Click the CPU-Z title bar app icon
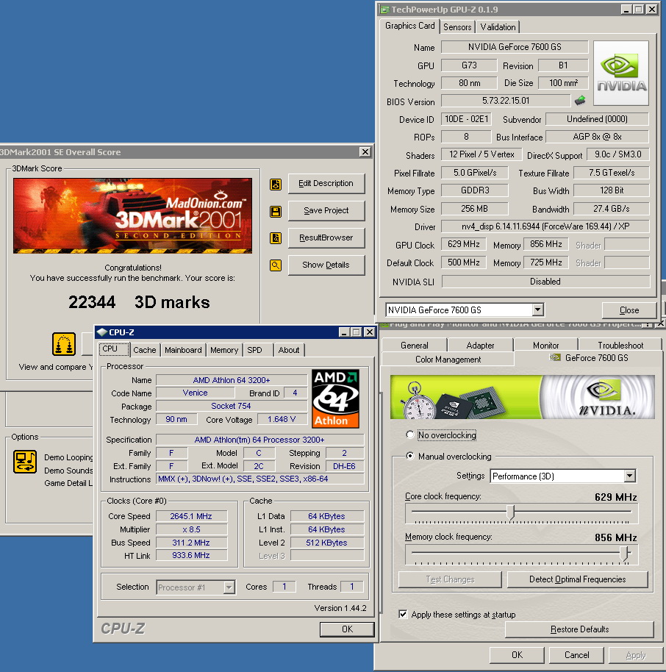This screenshot has width=666, height=672. (101, 332)
